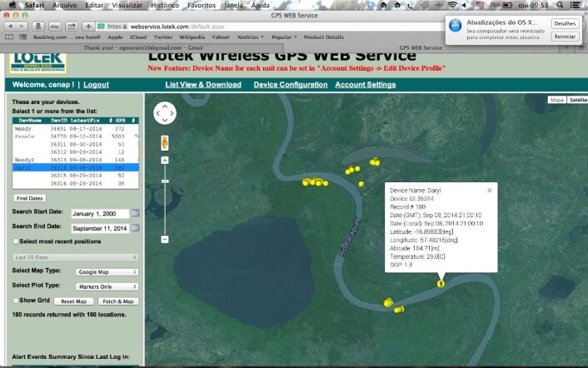Screen dimensions: 588x368
Task: Click the Safari address bar URL
Action: point(177,27)
